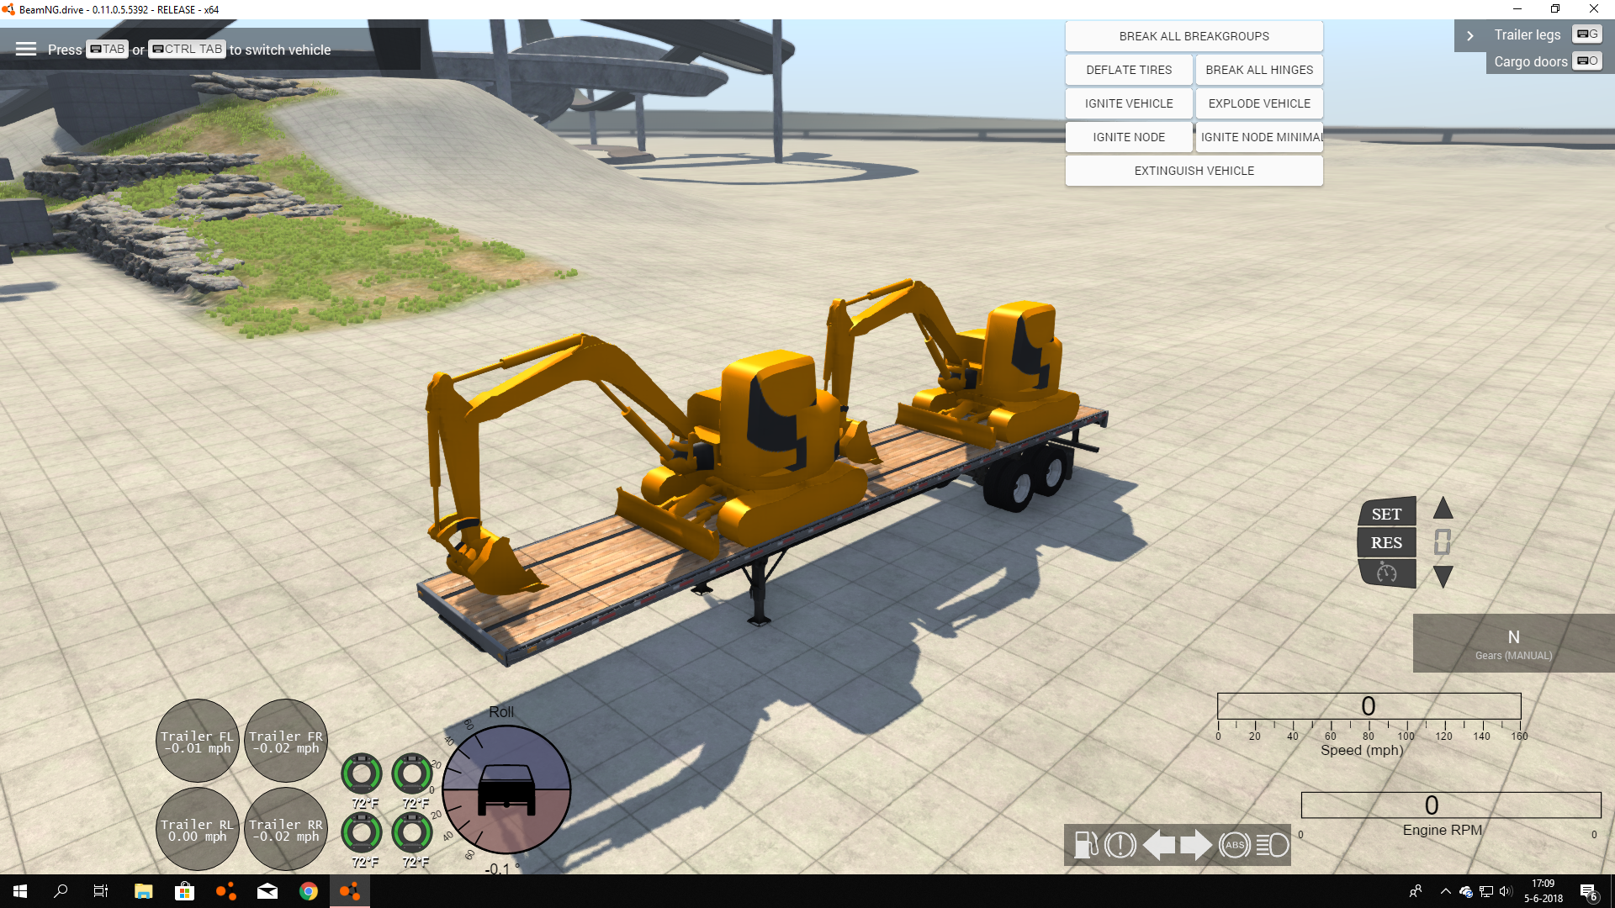Click the parking brake warning icon

[x=1120, y=844]
